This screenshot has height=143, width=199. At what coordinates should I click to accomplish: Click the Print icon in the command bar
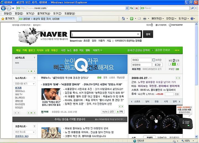145,19
